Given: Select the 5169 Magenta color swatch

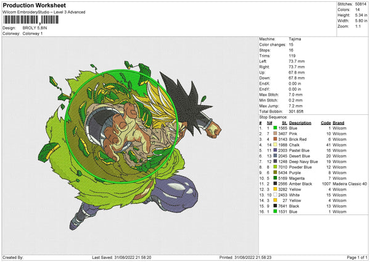Looking at the screenshot, I should pos(275,178).
